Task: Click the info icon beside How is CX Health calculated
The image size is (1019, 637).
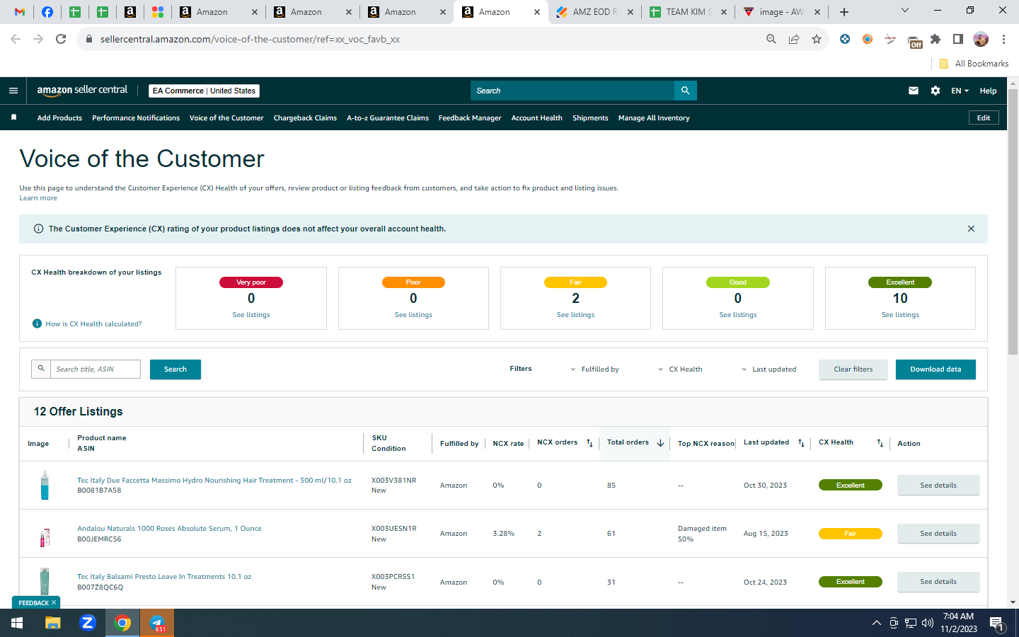Action: point(37,323)
